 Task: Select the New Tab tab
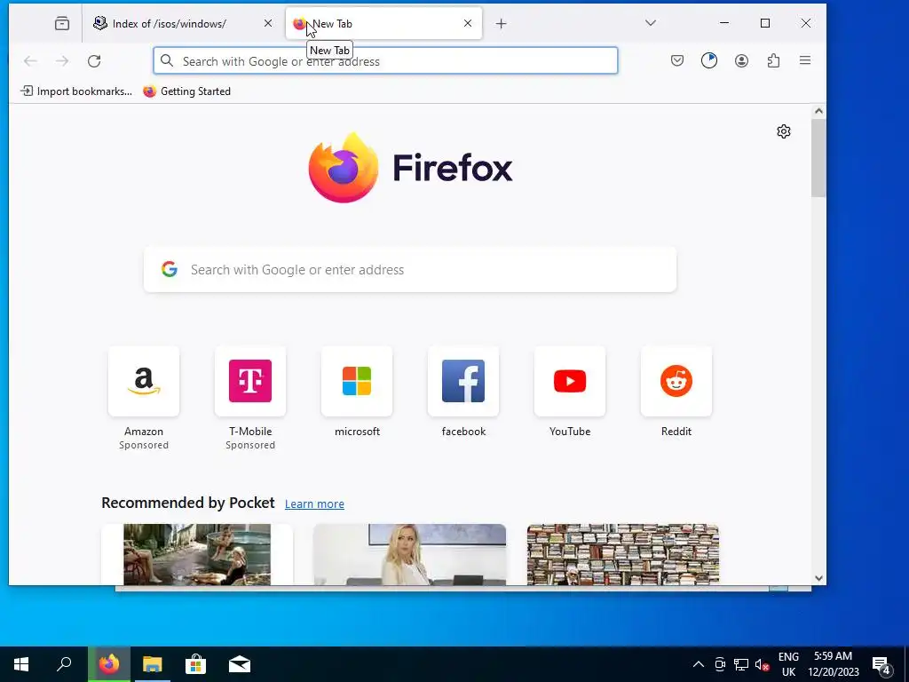pos(383,24)
